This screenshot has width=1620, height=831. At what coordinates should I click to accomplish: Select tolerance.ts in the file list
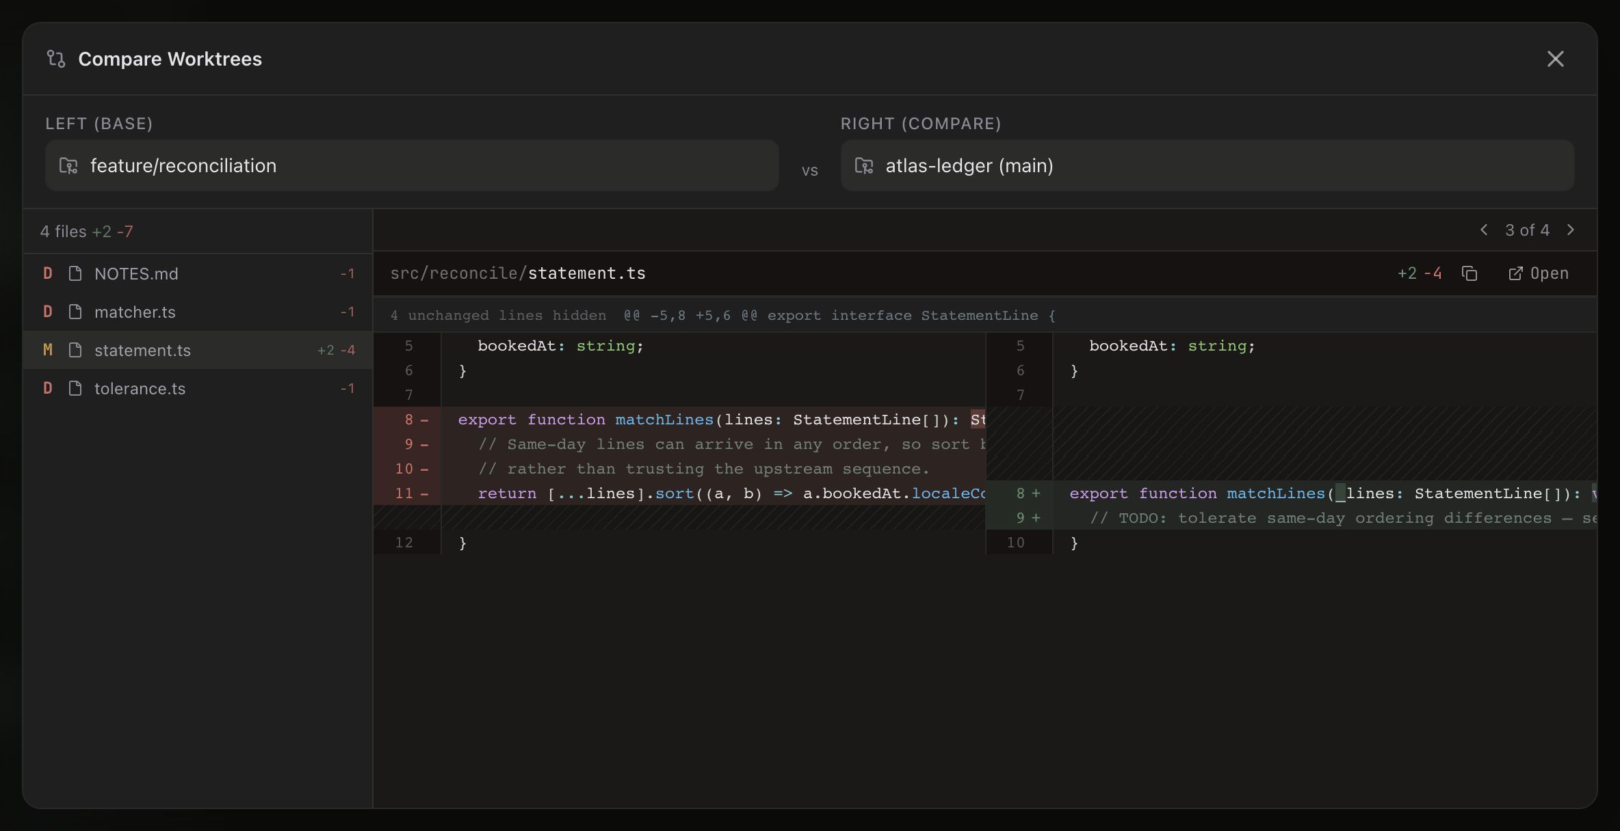(x=198, y=388)
